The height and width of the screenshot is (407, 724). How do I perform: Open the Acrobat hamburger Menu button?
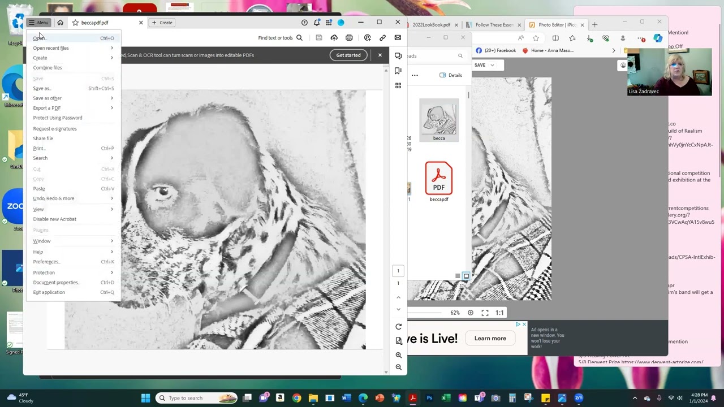(x=38, y=23)
